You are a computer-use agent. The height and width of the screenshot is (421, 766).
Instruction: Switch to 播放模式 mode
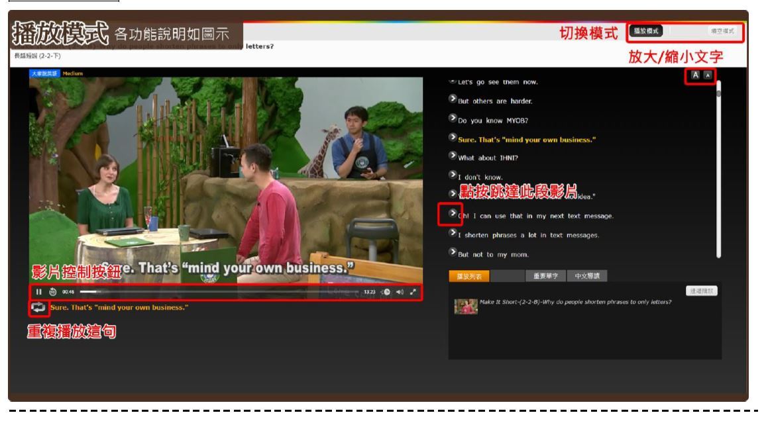647,30
